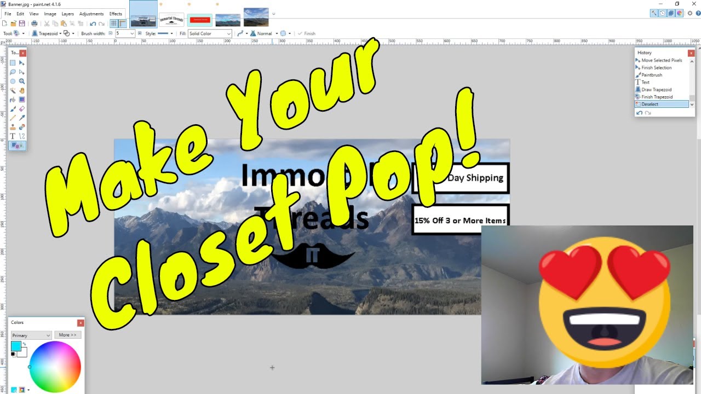Screen dimensions: 701x394
Task: Toggle the pixel grid display
Action: 114,24
